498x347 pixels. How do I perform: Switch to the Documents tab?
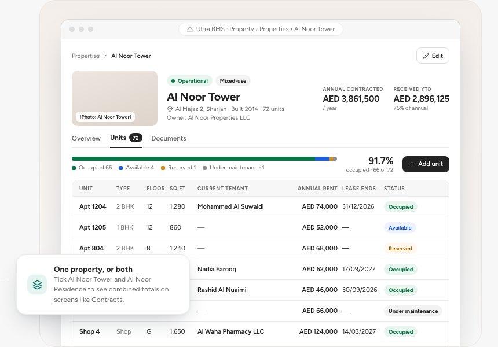[x=169, y=138]
